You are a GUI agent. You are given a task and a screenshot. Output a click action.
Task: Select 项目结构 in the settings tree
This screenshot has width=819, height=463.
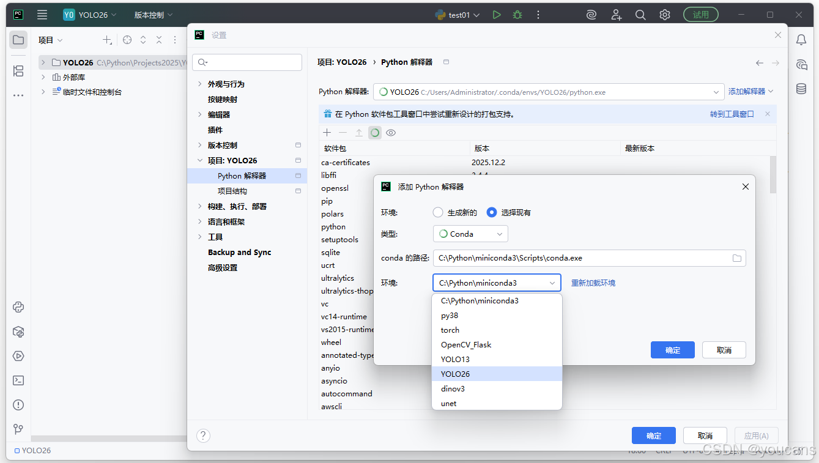232,191
